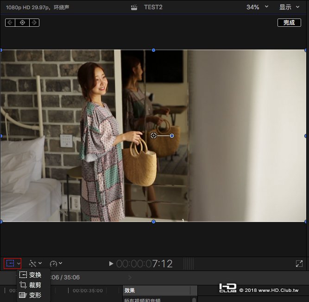Click the audio meters icon by timecode
309x302 pixels.
tap(189, 264)
